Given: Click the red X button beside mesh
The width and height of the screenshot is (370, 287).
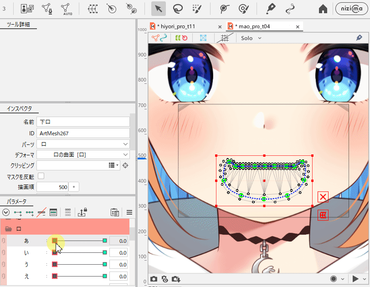Looking at the screenshot, I should [323, 197].
